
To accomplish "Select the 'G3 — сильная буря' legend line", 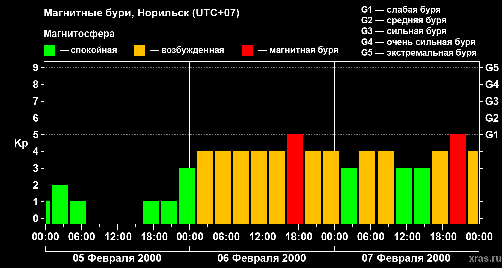I will point(404,31).
